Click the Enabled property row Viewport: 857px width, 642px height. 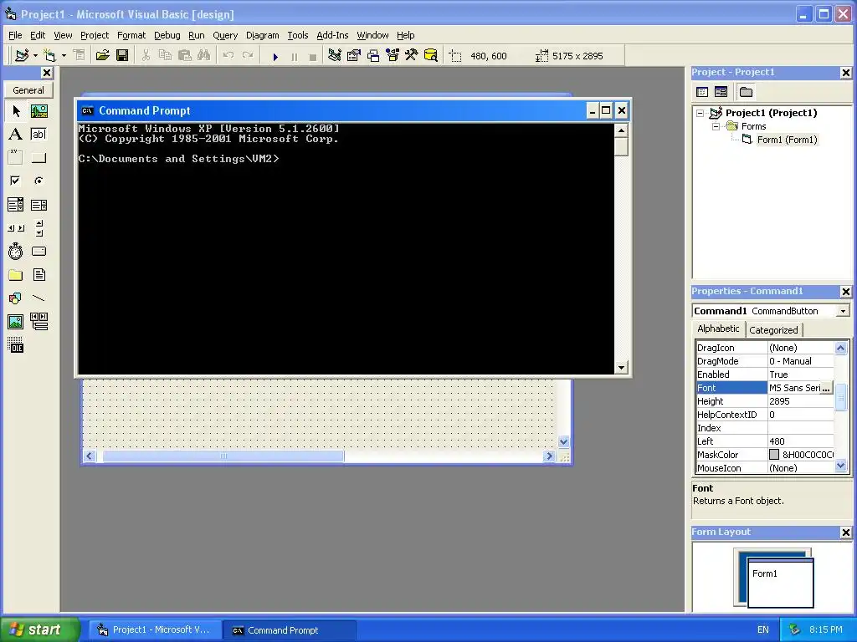(x=765, y=374)
